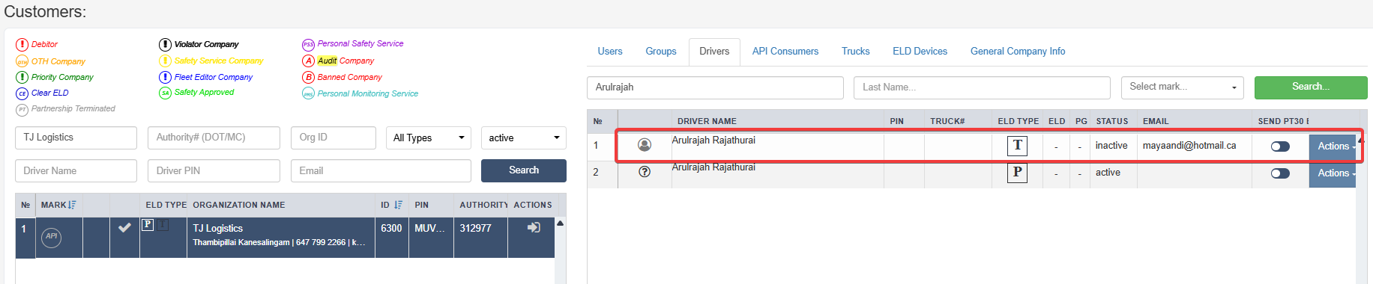Click the Debitor legend icon
Viewport: 1373px width, 284px height.
tap(22, 45)
